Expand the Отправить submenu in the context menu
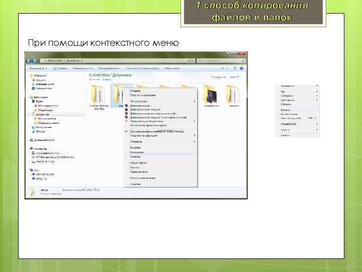 [x=161, y=142]
